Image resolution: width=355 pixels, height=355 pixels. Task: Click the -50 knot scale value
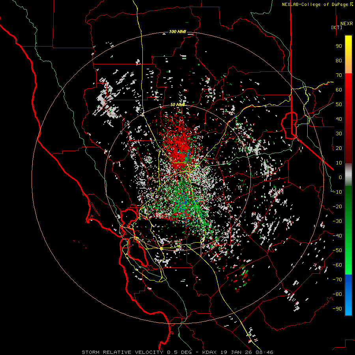(x=337, y=250)
